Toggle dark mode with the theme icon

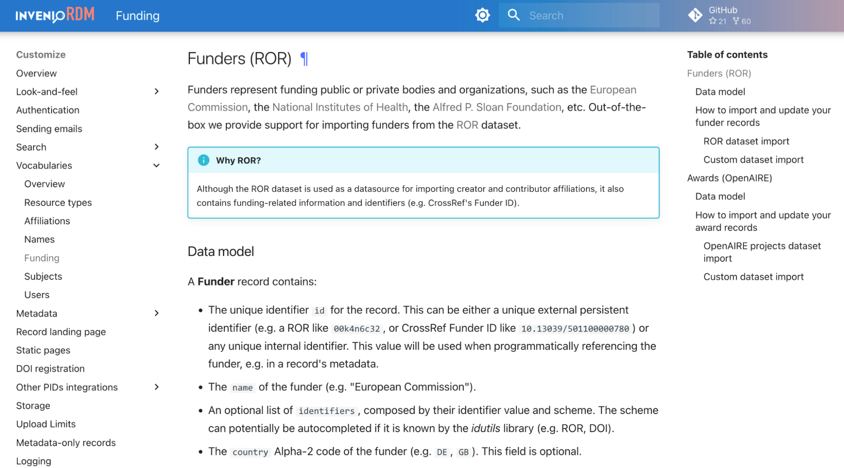tap(482, 16)
